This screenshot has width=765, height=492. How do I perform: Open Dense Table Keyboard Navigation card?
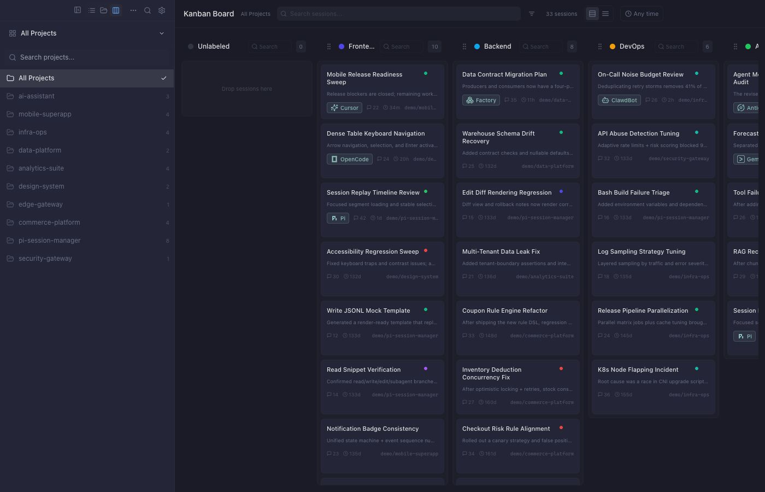382,151
